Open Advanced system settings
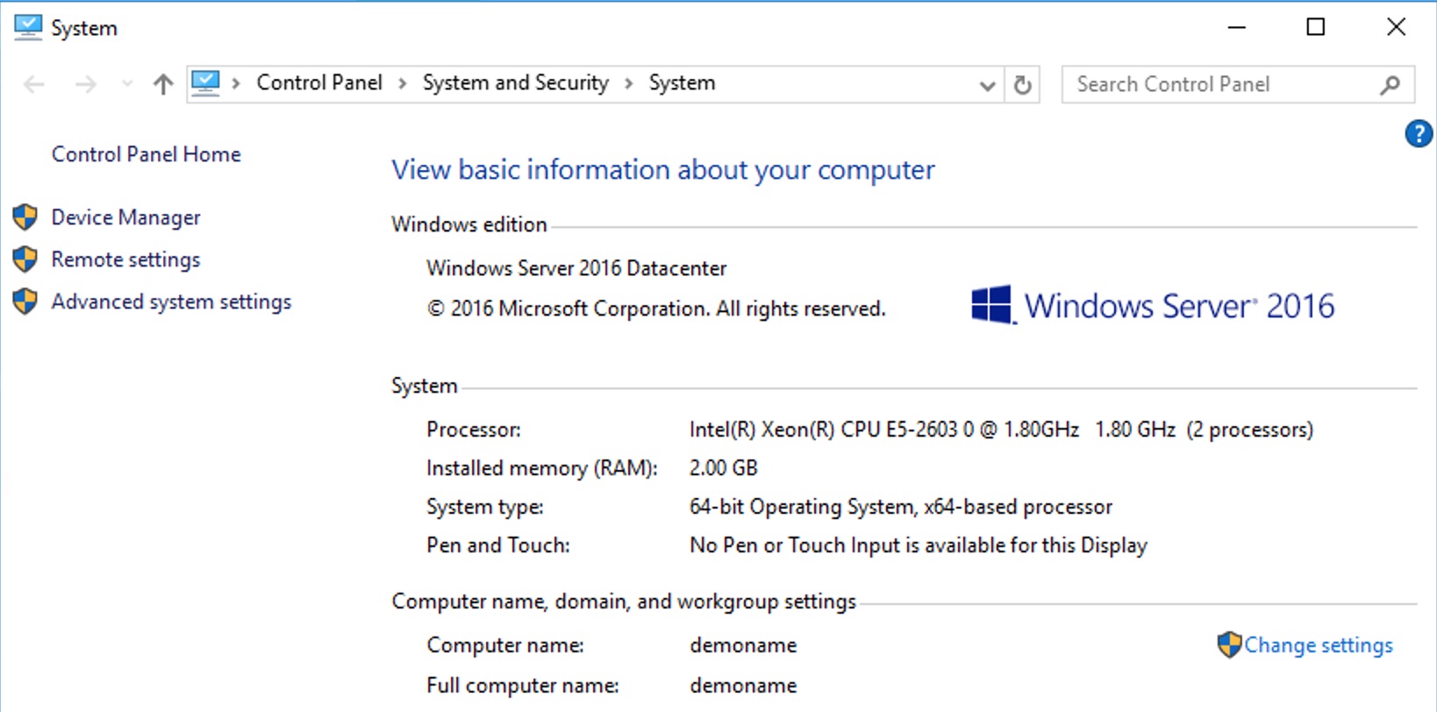Screen dimensions: 1437x712 (171, 302)
